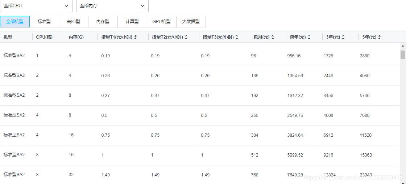Sort by 按量T3(元/小时) sort icon

click(237, 37)
